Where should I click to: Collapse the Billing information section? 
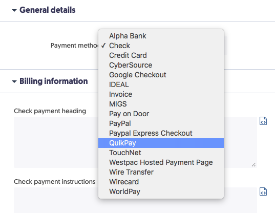[14, 81]
